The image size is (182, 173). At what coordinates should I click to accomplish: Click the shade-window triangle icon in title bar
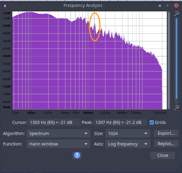[160, 5]
